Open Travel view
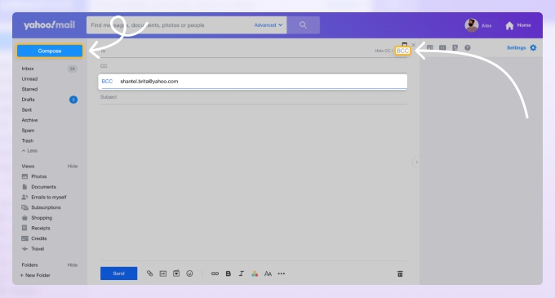 (x=33, y=248)
